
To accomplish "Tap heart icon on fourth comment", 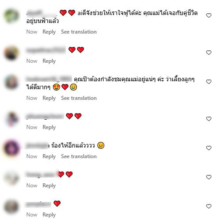I will (209, 119).
